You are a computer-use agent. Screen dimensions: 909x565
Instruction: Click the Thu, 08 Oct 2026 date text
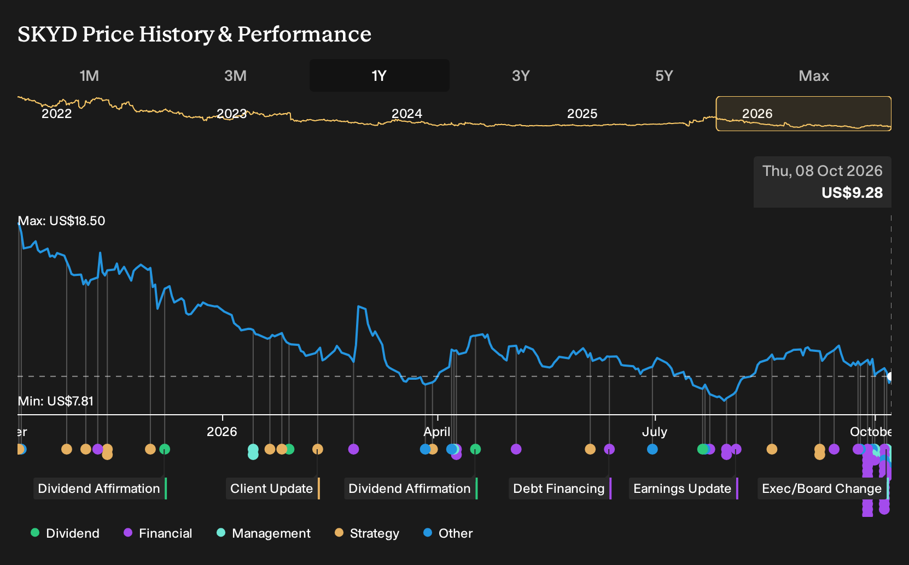pos(823,171)
